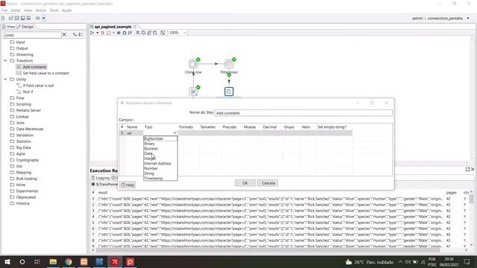Click the Get SQL icon in canvas toolbar
Image resolution: width=477 pixels, height=268 pixels.
click(x=149, y=33)
